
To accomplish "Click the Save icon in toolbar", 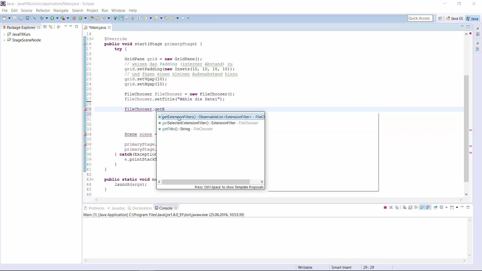I will pos(15,18).
